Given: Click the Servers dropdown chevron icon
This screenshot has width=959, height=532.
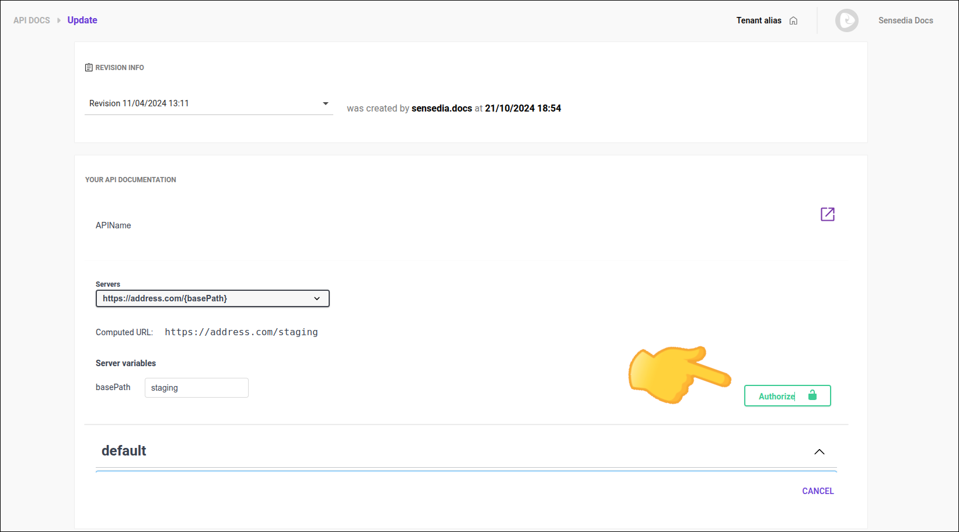Looking at the screenshot, I should [317, 298].
